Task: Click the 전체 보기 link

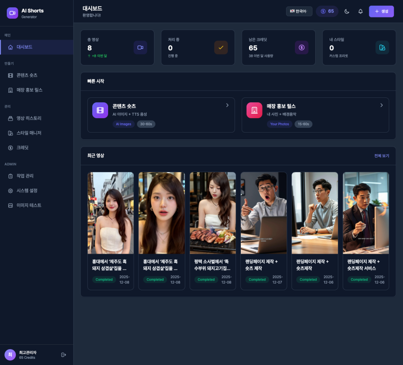Action: [381, 156]
